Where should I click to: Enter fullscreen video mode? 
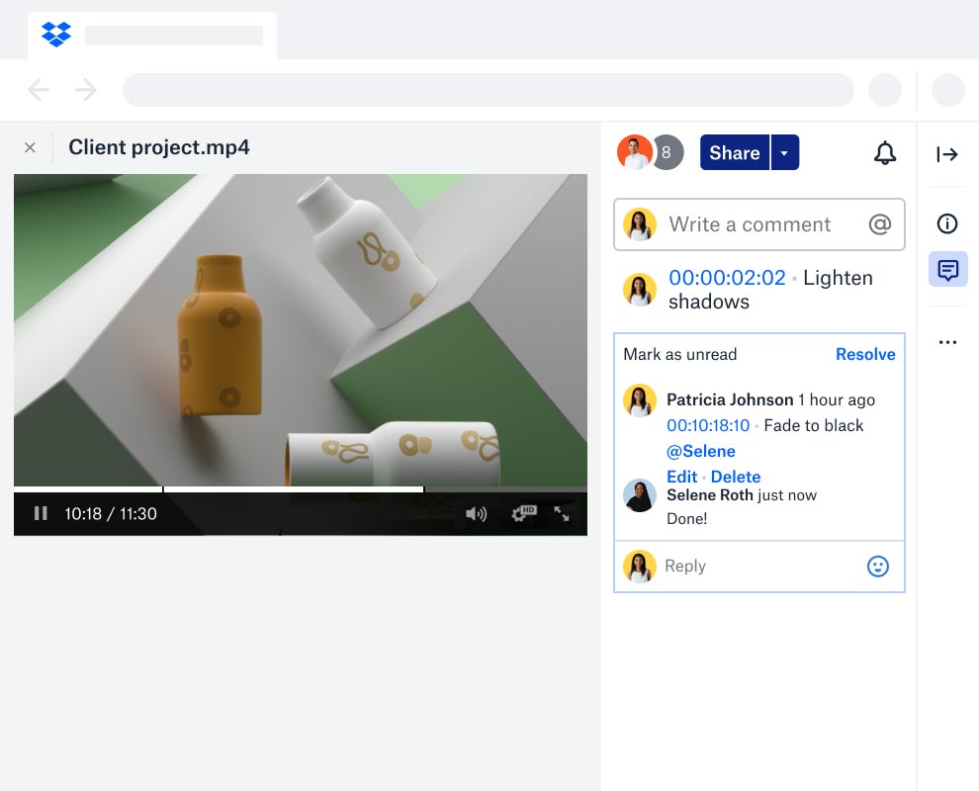tap(562, 513)
